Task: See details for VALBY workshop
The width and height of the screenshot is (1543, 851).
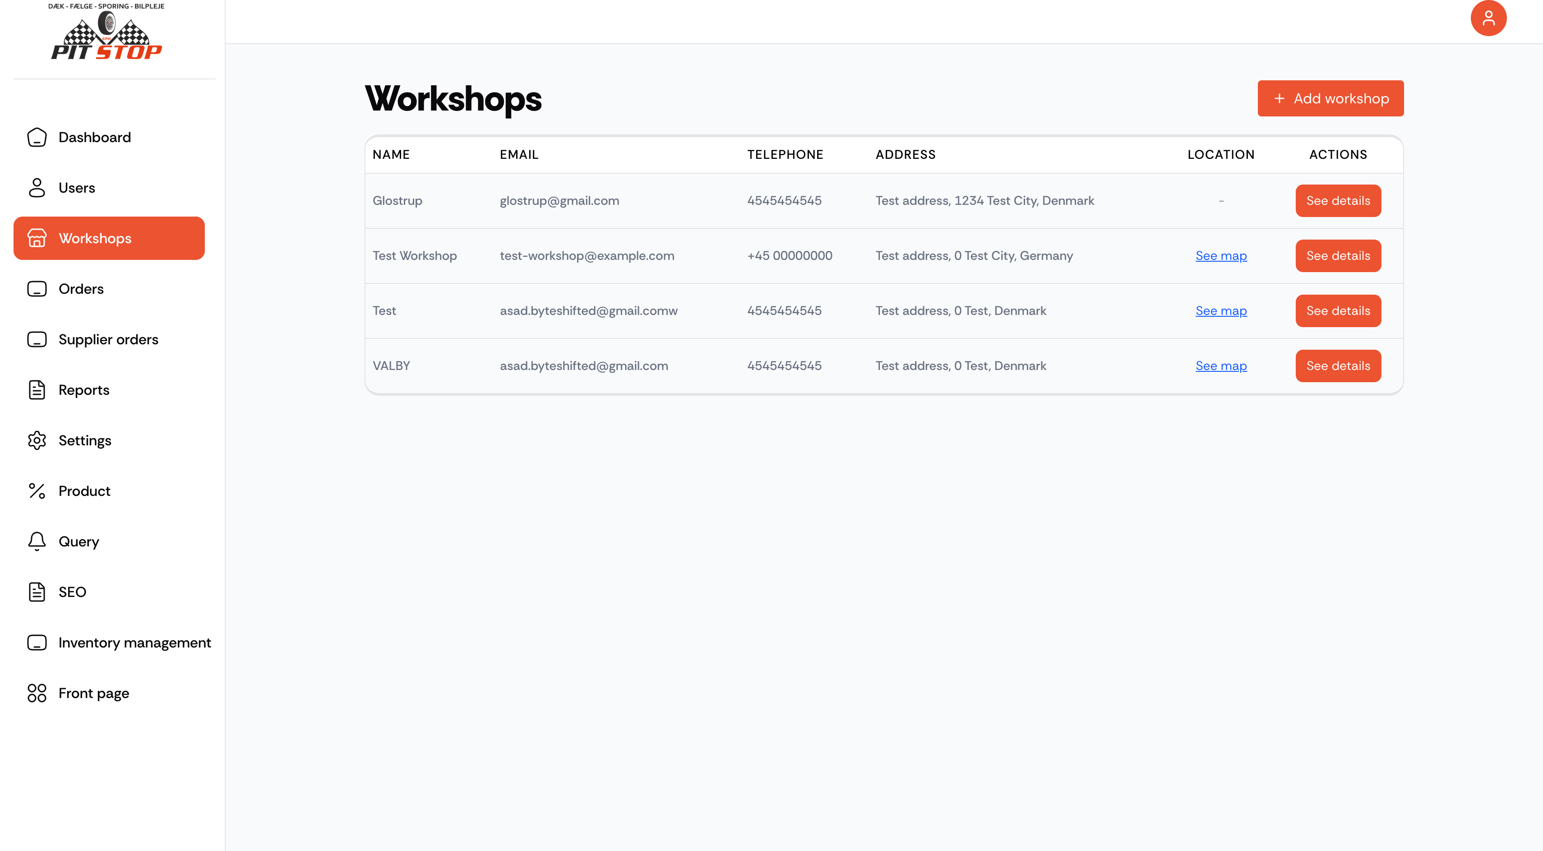Action: (x=1338, y=366)
